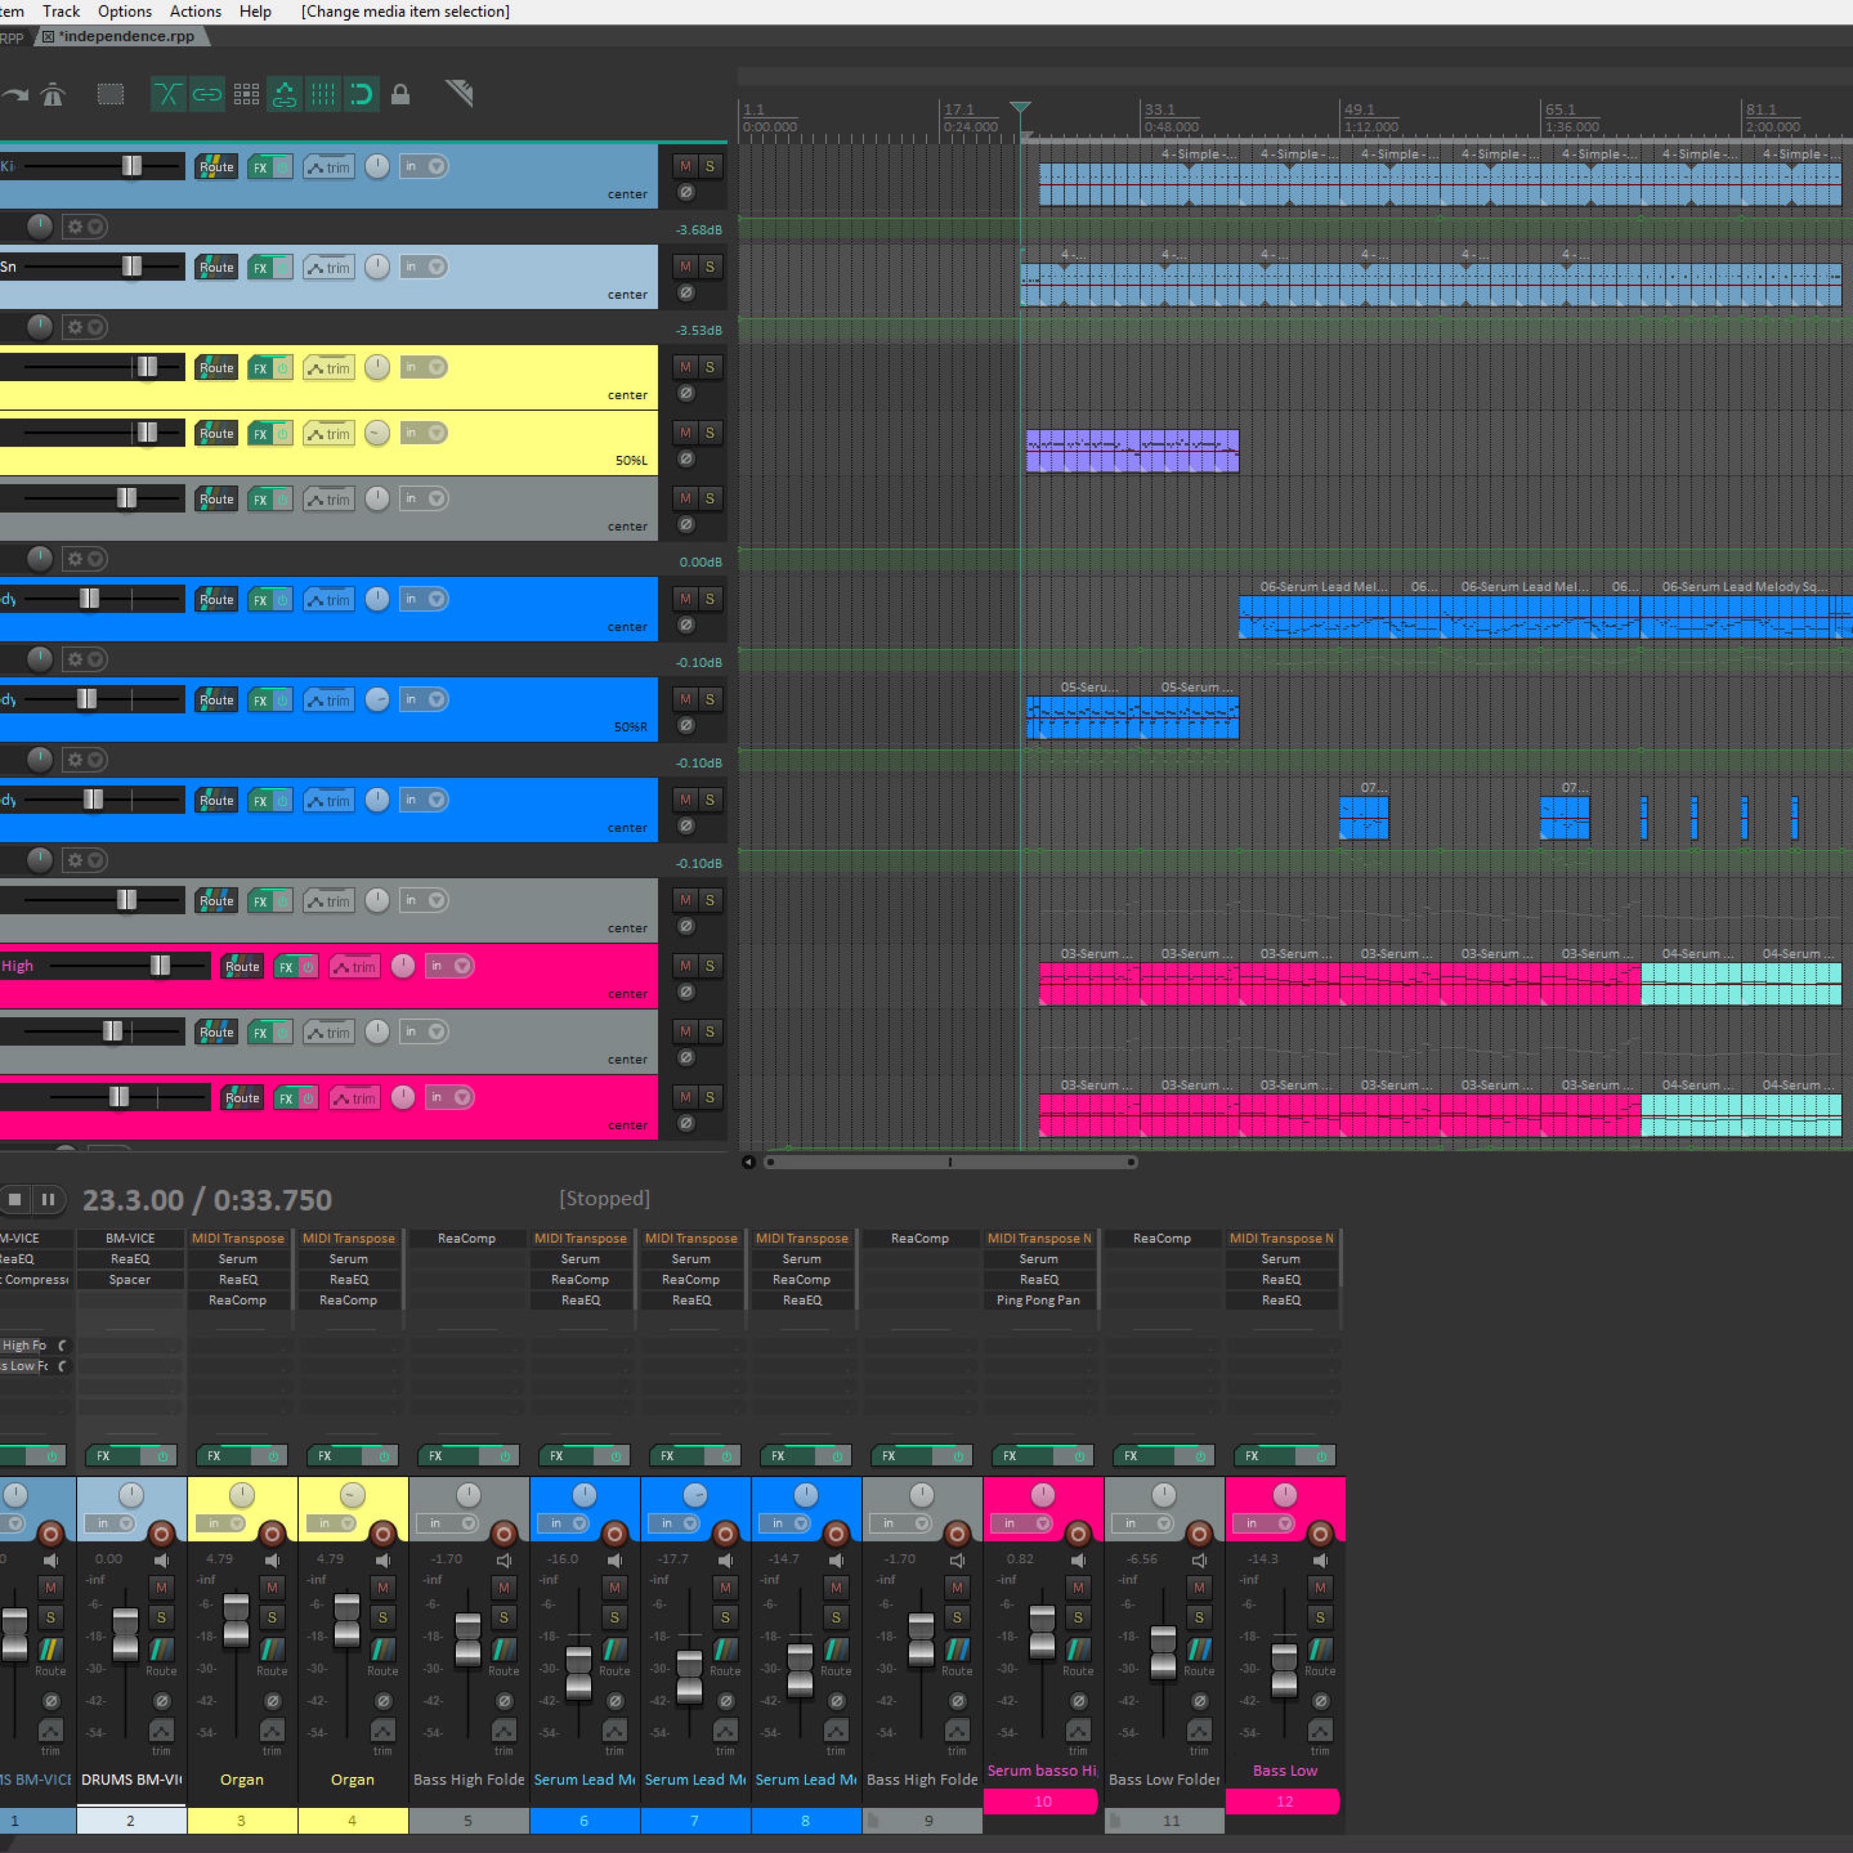Toggle auto-crossfade toolbar button
The width and height of the screenshot is (1853, 1853).
click(168, 94)
